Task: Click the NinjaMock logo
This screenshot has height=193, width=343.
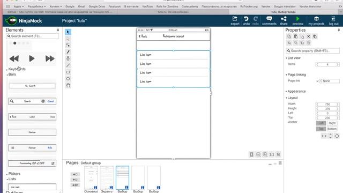Action: pos(24,21)
